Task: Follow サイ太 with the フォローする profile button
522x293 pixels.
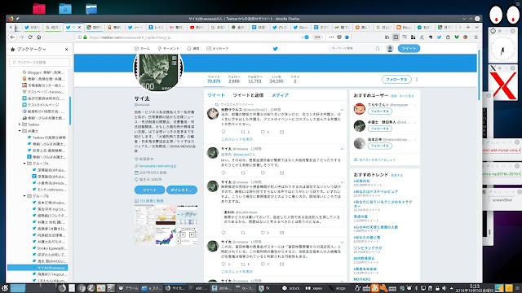Action: tap(396, 80)
